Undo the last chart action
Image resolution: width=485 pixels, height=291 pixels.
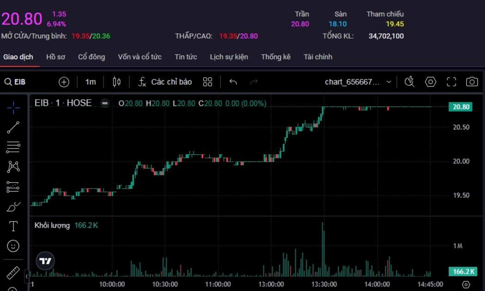coord(233,82)
